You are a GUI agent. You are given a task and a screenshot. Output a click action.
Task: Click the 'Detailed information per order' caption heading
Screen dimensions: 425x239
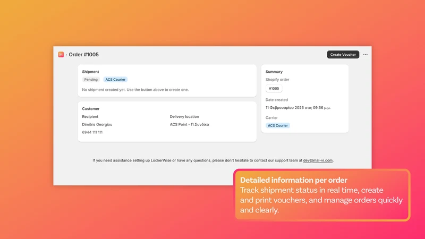294,180
